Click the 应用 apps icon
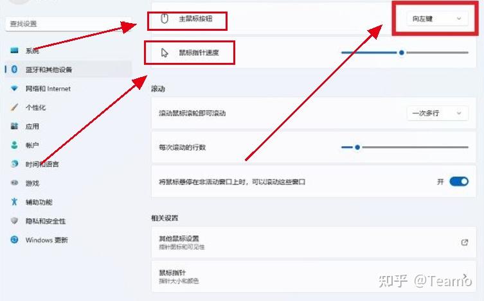 pos(14,126)
